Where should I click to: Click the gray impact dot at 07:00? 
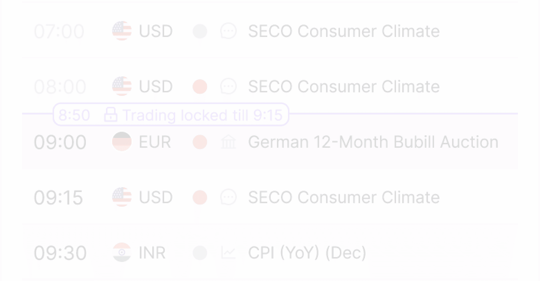click(x=200, y=31)
